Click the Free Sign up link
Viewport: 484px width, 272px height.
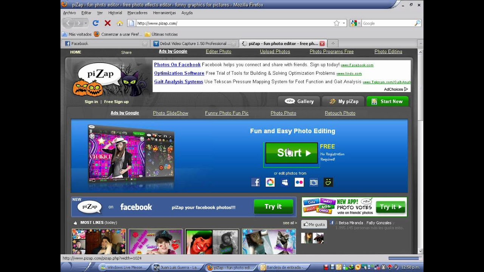point(116,102)
